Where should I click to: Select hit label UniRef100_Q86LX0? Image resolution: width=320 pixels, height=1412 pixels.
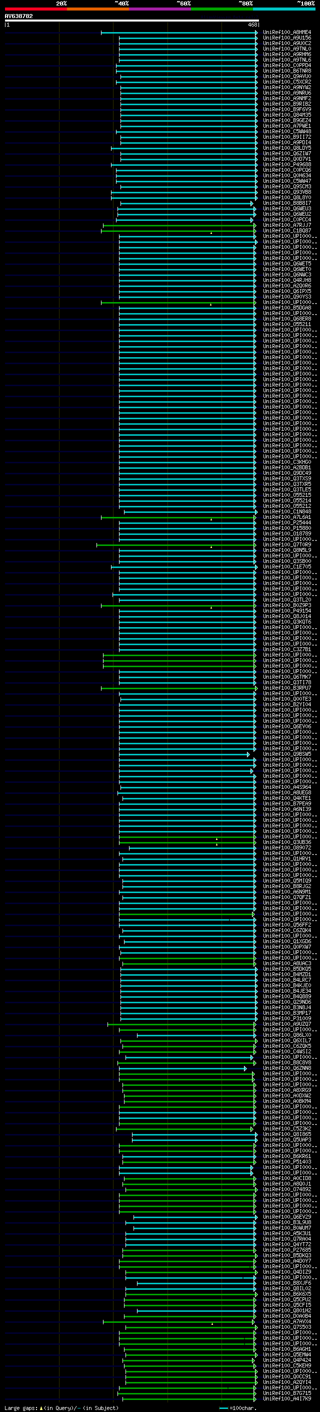click(x=286, y=1035)
